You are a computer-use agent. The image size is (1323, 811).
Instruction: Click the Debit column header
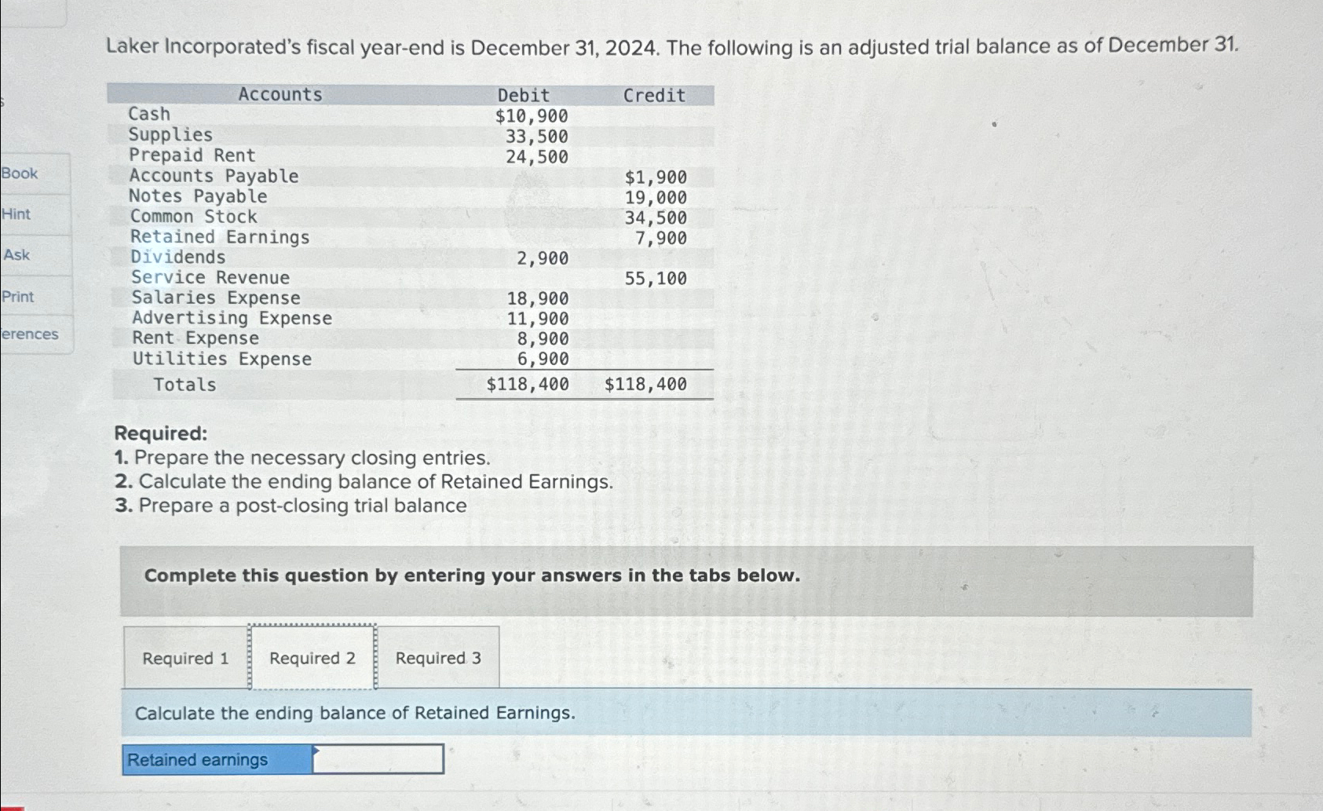[524, 96]
